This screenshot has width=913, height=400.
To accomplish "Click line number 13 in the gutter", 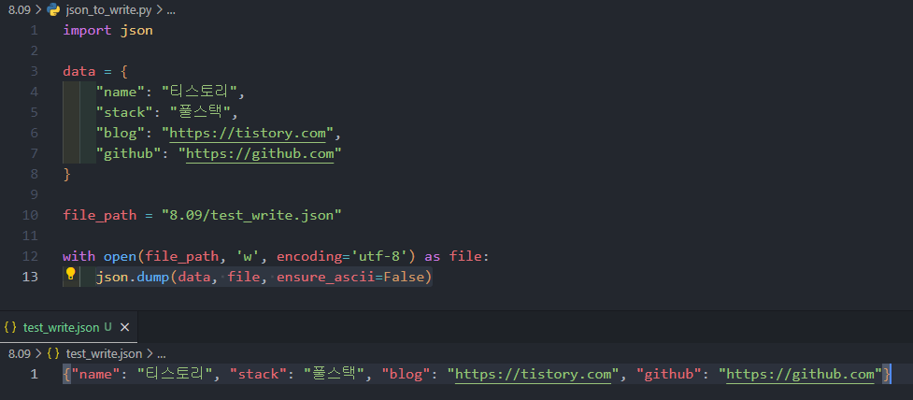I will [30, 277].
